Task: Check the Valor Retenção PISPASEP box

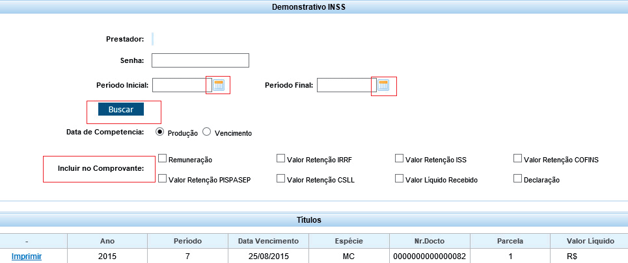Action: (x=163, y=178)
